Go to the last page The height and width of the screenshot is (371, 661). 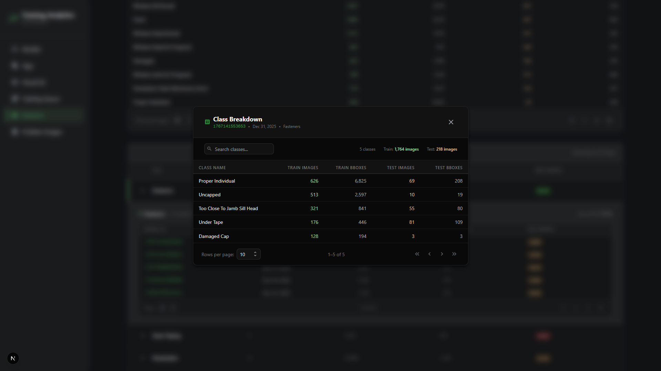(x=454, y=254)
